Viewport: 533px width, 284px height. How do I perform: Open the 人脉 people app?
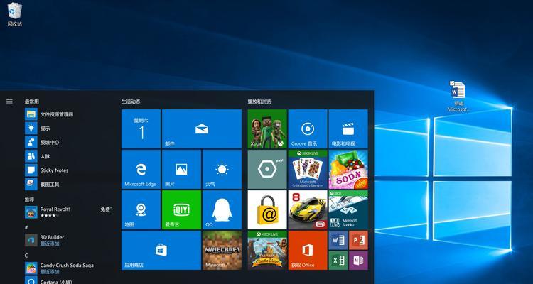pyautogui.click(x=68, y=156)
